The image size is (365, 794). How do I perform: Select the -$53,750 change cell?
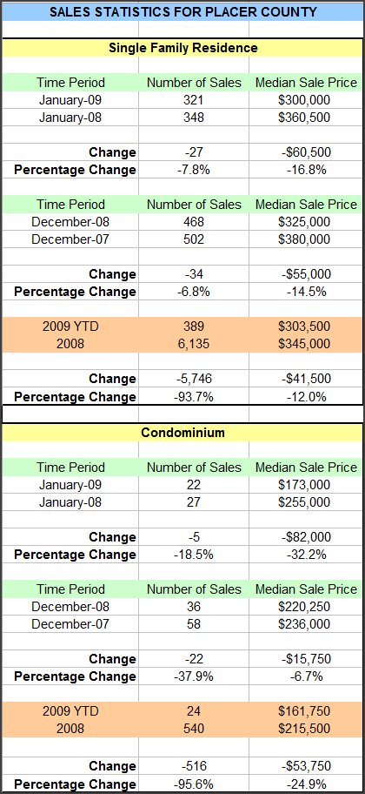(305, 766)
